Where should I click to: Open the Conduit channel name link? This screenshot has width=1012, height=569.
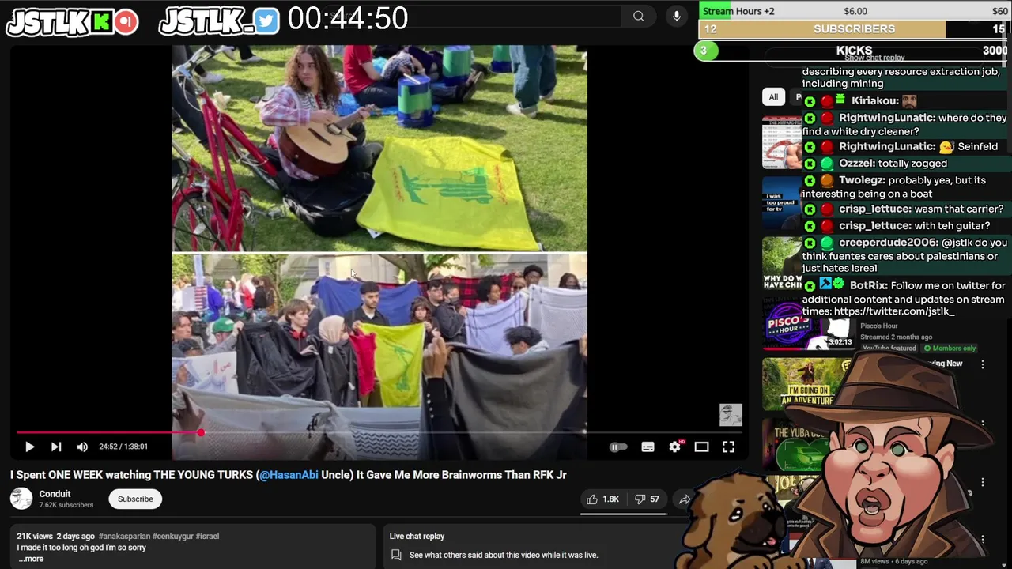click(55, 494)
